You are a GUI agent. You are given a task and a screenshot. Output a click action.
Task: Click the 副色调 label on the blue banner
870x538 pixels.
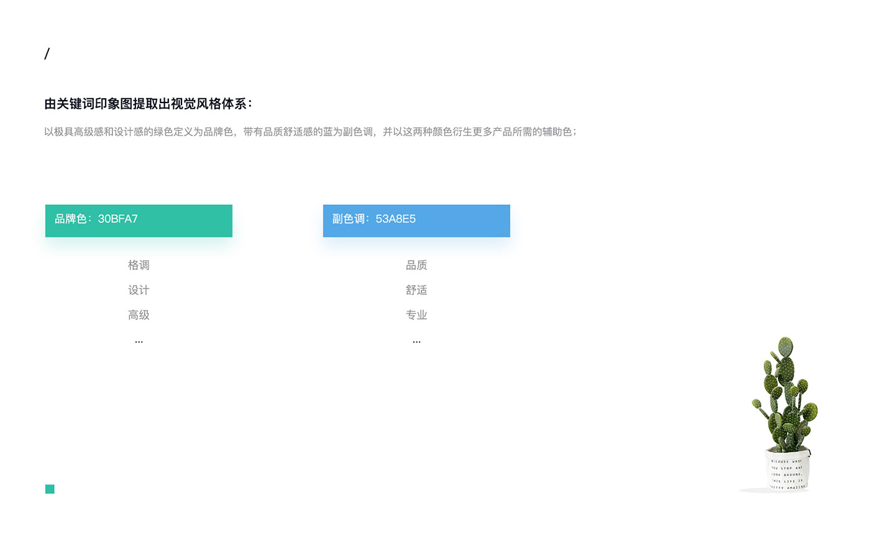(x=348, y=219)
